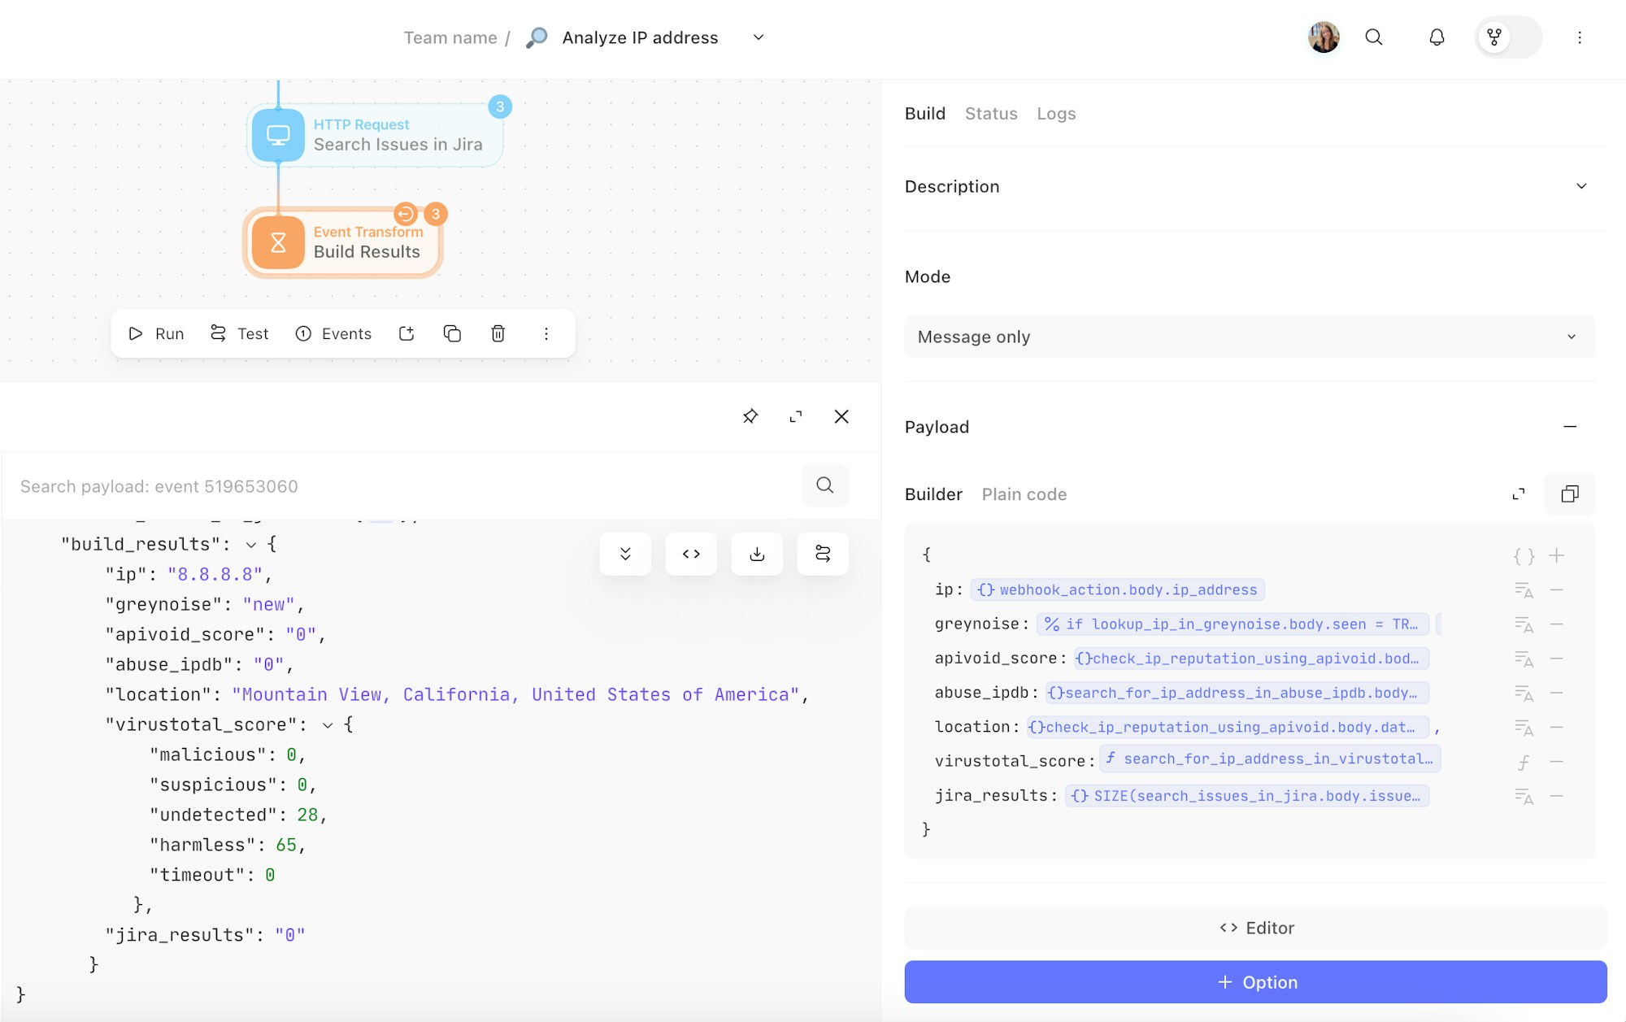Open the notifications bell
This screenshot has height=1022, width=1626.
[x=1437, y=37]
